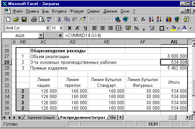Click the Redo arrow icon

point(104,19)
